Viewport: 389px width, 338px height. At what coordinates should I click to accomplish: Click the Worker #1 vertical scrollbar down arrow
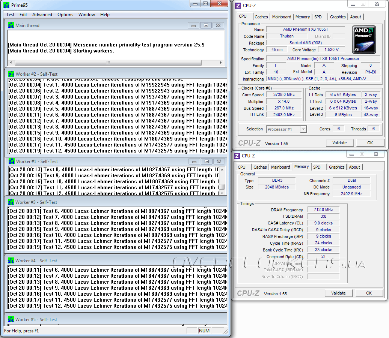tap(222, 193)
